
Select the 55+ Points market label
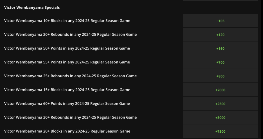pyautogui.click(x=67, y=62)
